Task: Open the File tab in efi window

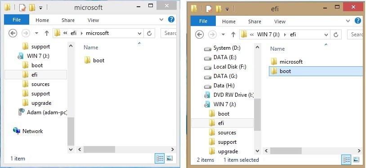Action: point(203,21)
